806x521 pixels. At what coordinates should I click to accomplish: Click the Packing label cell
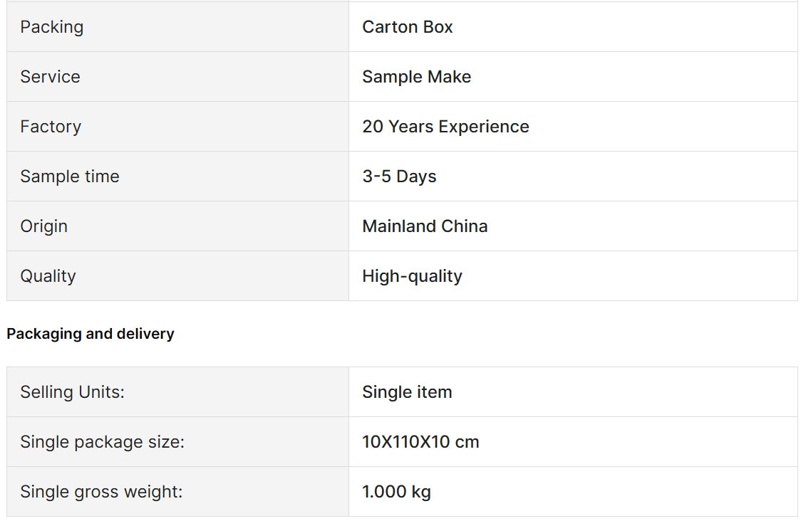coord(177,27)
